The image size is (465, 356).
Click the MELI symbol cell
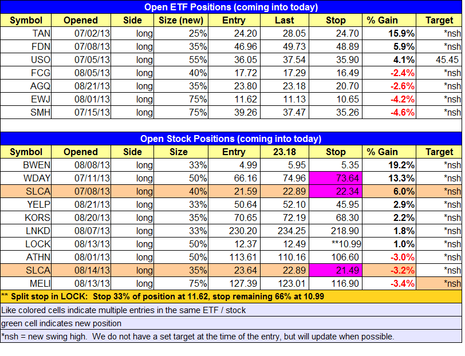(x=26, y=283)
